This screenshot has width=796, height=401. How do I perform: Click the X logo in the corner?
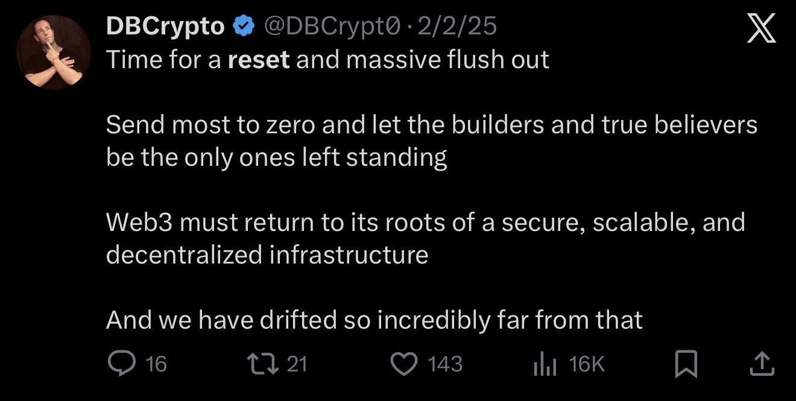761,30
